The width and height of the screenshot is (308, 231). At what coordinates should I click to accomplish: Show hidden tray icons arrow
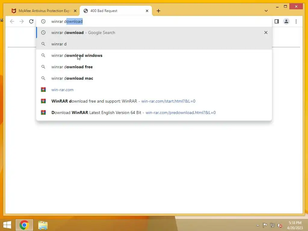point(258,225)
